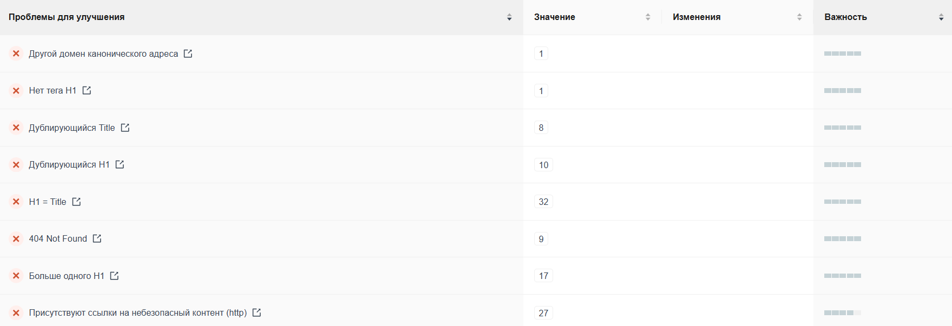952x326 pixels.
Task: Click external link icon next to 'Дублирующийся H1'
Action: [x=120, y=164]
